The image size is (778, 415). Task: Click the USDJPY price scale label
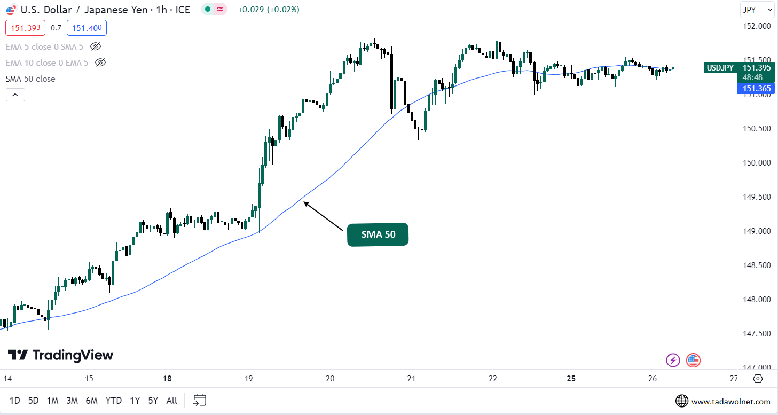[721, 68]
